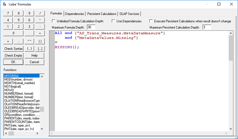The width and height of the screenshot is (238, 139).
Task: Click "AP_Trans_Measures.MetaDataMeasure" in the formula
Action: tap(120, 33)
